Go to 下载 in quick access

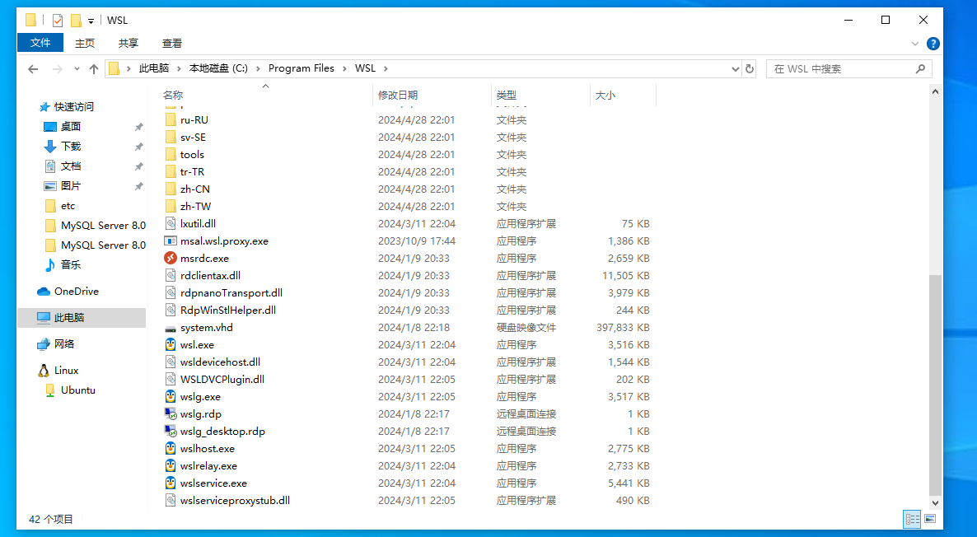[x=63, y=146]
